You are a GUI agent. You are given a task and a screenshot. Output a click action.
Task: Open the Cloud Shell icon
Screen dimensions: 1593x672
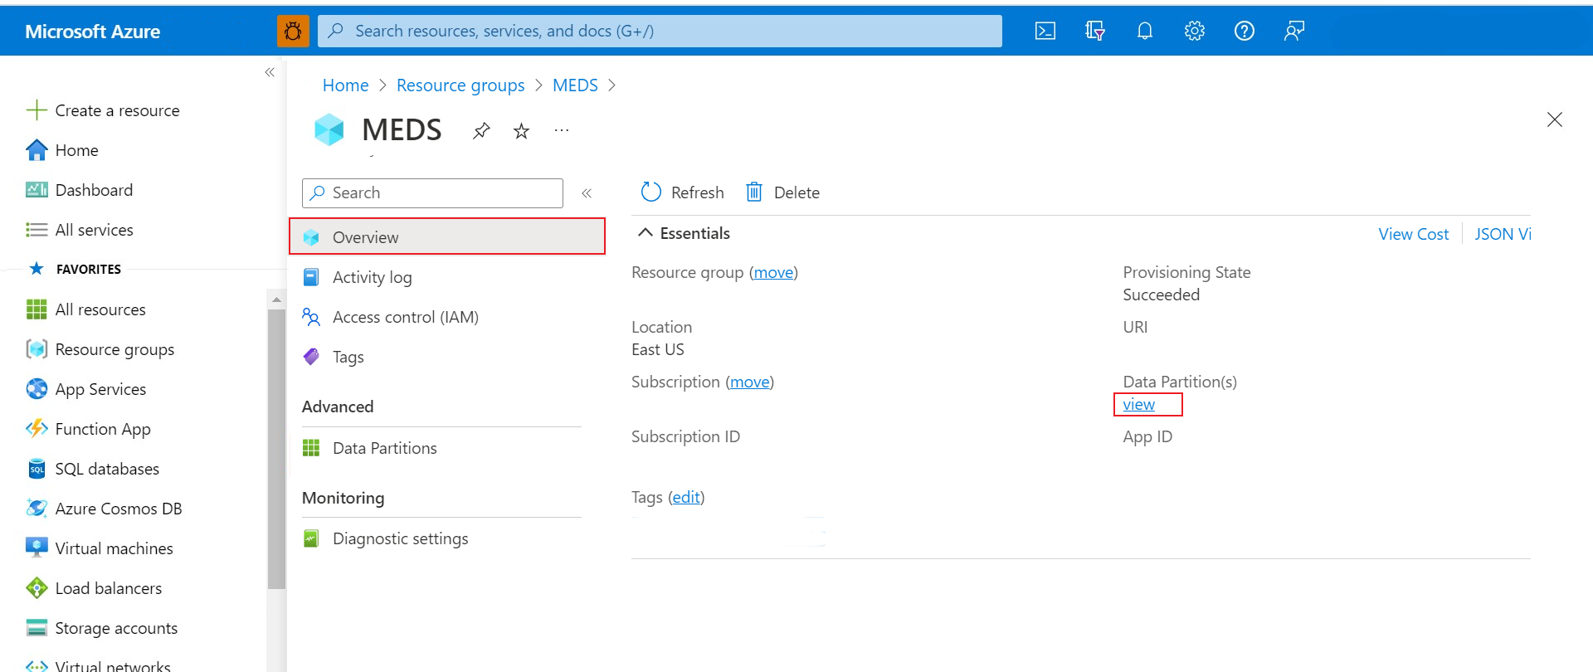1045,31
